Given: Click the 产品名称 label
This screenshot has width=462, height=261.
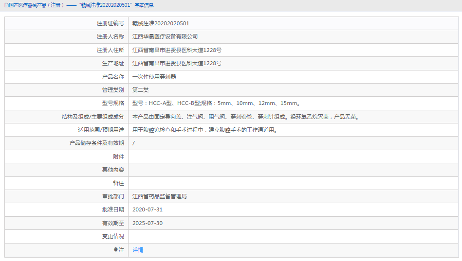Looking at the screenshot, I should [x=113, y=77].
